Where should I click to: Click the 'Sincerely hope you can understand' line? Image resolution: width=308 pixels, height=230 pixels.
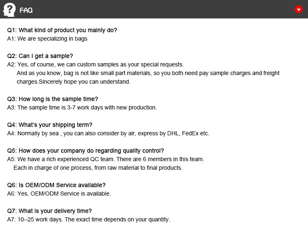coord(74,82)
